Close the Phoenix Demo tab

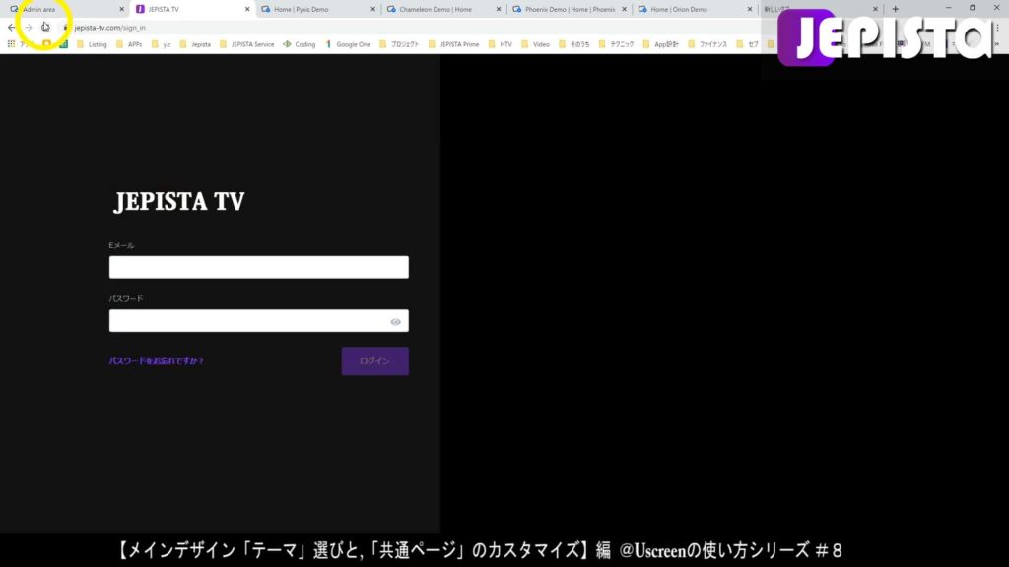click(624, 9)
